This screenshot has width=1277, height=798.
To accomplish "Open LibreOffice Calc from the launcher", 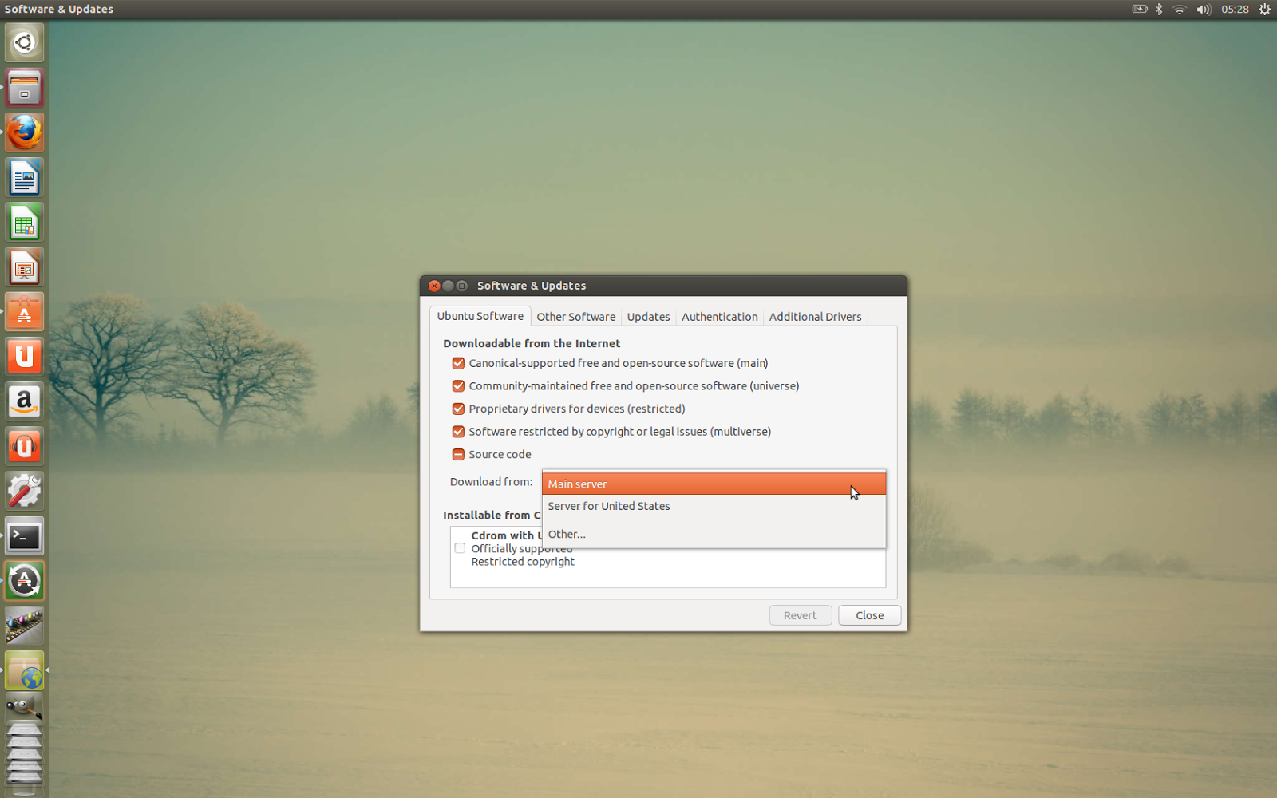I will click(24, 223).
